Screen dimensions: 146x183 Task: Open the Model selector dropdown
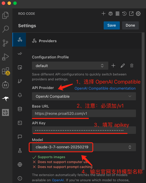coord(84,147)
